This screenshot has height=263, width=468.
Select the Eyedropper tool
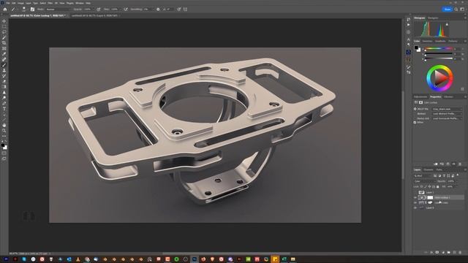point(4,54)
